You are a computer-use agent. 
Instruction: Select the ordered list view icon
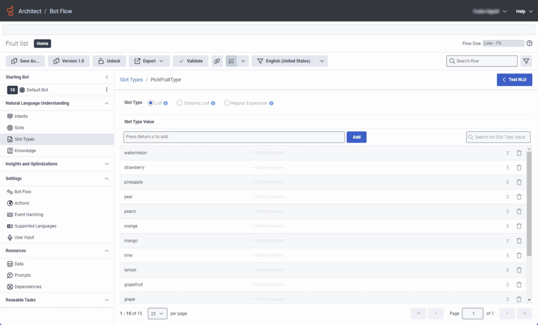(231, 60)
